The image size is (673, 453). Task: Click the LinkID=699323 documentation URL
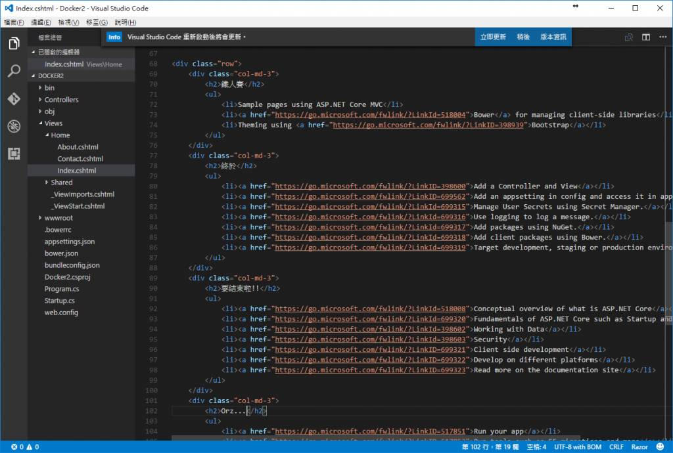tap(370, 370)
